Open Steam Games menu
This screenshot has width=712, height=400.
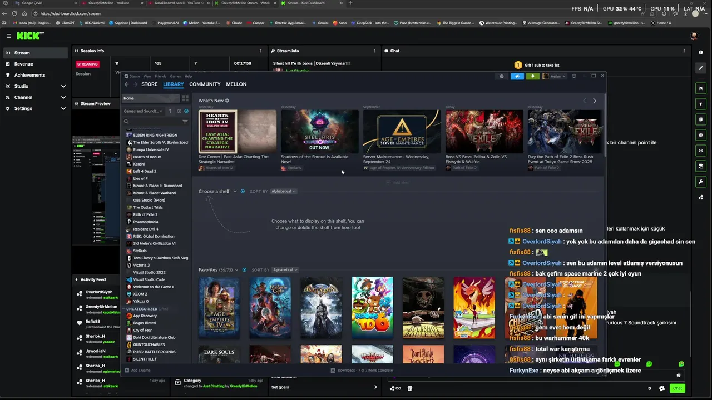coord(175,76)
